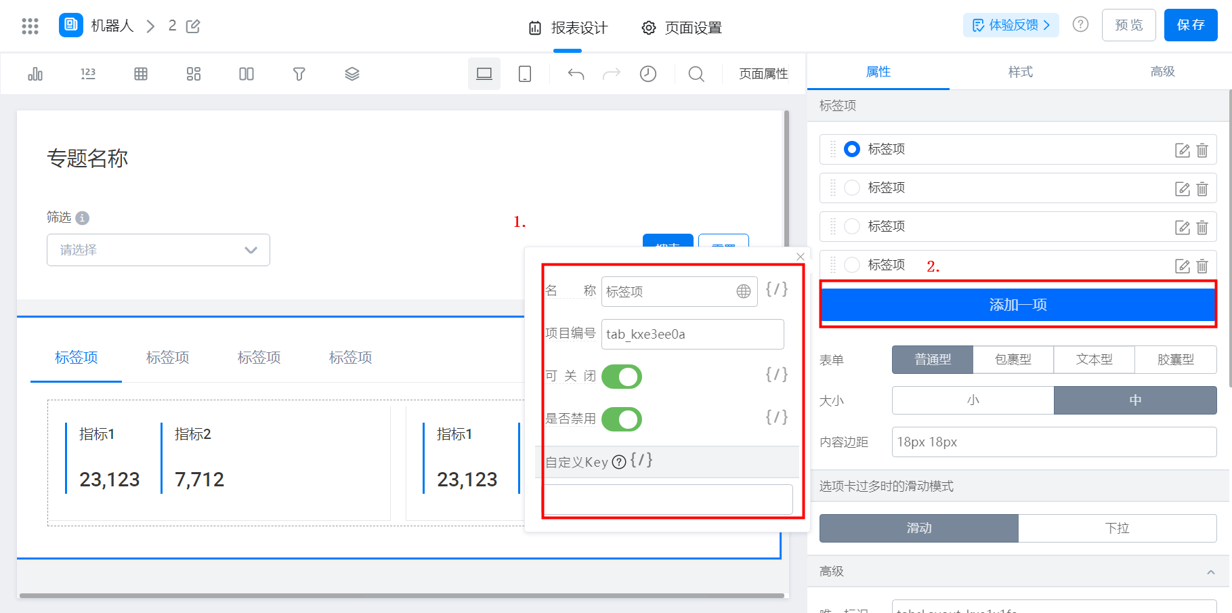Click the blue 保存 button
Viewport: 1232px width, 613px height.
(x=1190, y=25)
